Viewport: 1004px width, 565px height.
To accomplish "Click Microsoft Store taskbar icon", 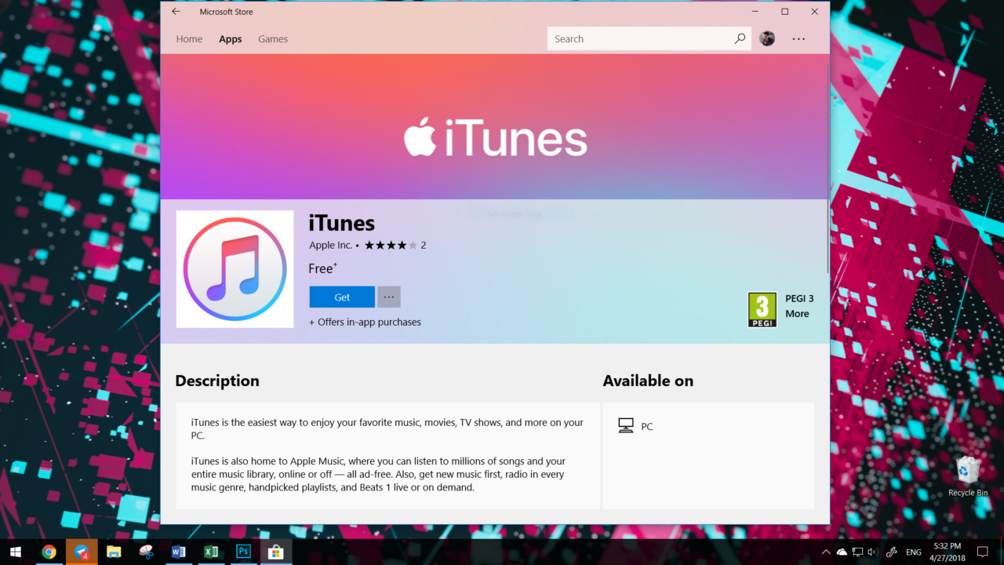I will pyautogui.click(x=275, y=552).
